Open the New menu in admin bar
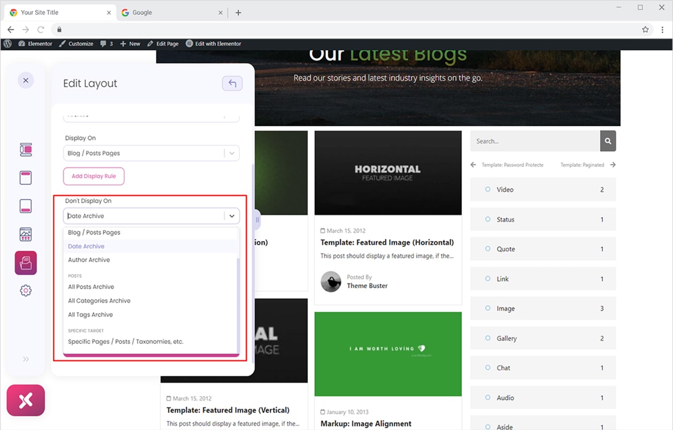This screenshot has height=430, width=673. coord(130,44)
